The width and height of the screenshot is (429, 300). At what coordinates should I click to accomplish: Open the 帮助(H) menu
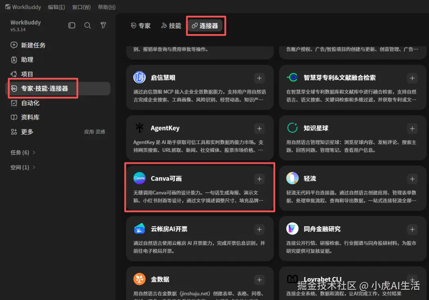[106, 7]
